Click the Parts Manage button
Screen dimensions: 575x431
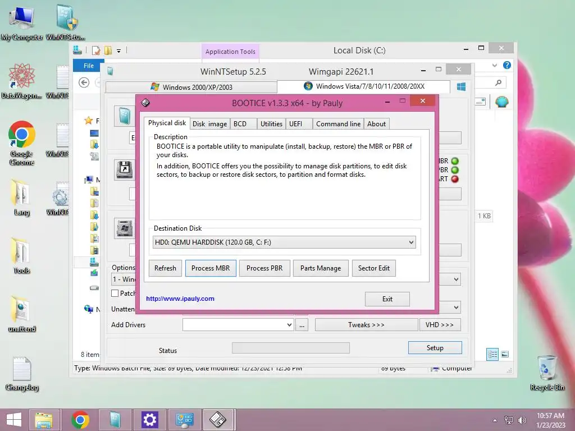(321, 268)
